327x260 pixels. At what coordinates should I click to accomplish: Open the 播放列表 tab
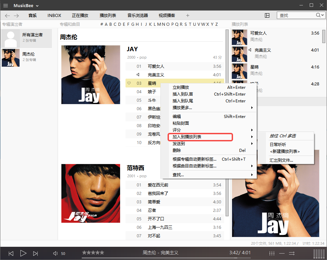(108, 15)
